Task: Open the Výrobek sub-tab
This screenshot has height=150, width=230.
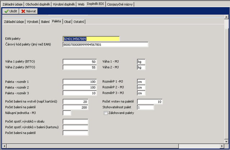Action: (33, 22)
